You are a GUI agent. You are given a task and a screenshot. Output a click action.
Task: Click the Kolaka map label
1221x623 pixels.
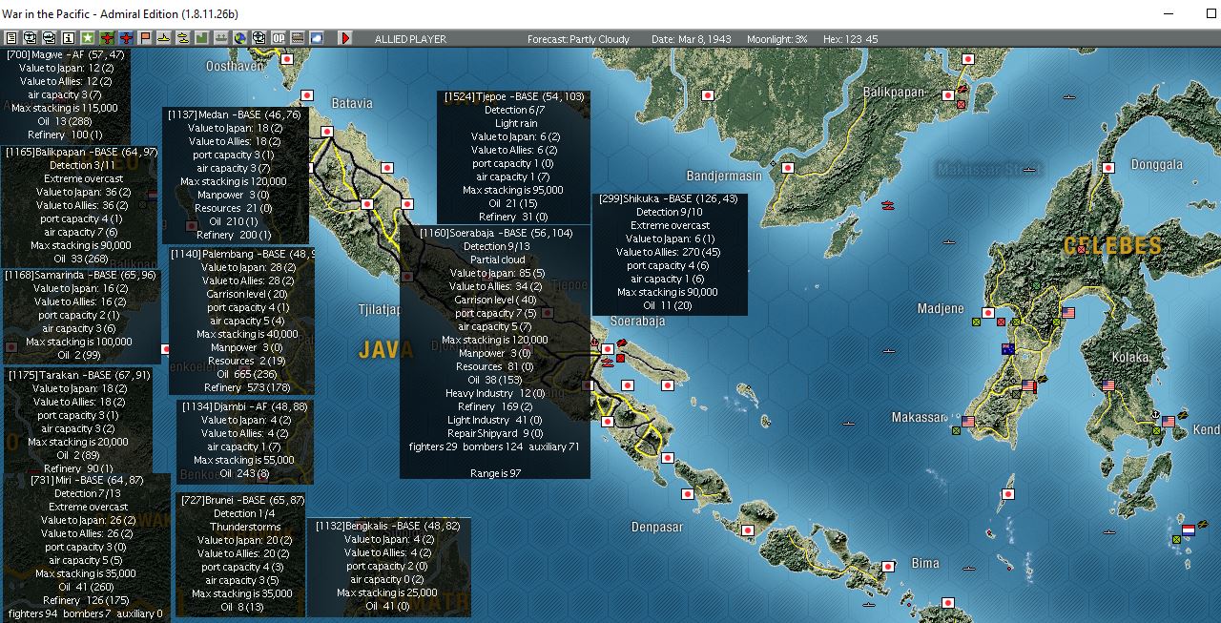tap(1130, 357)
